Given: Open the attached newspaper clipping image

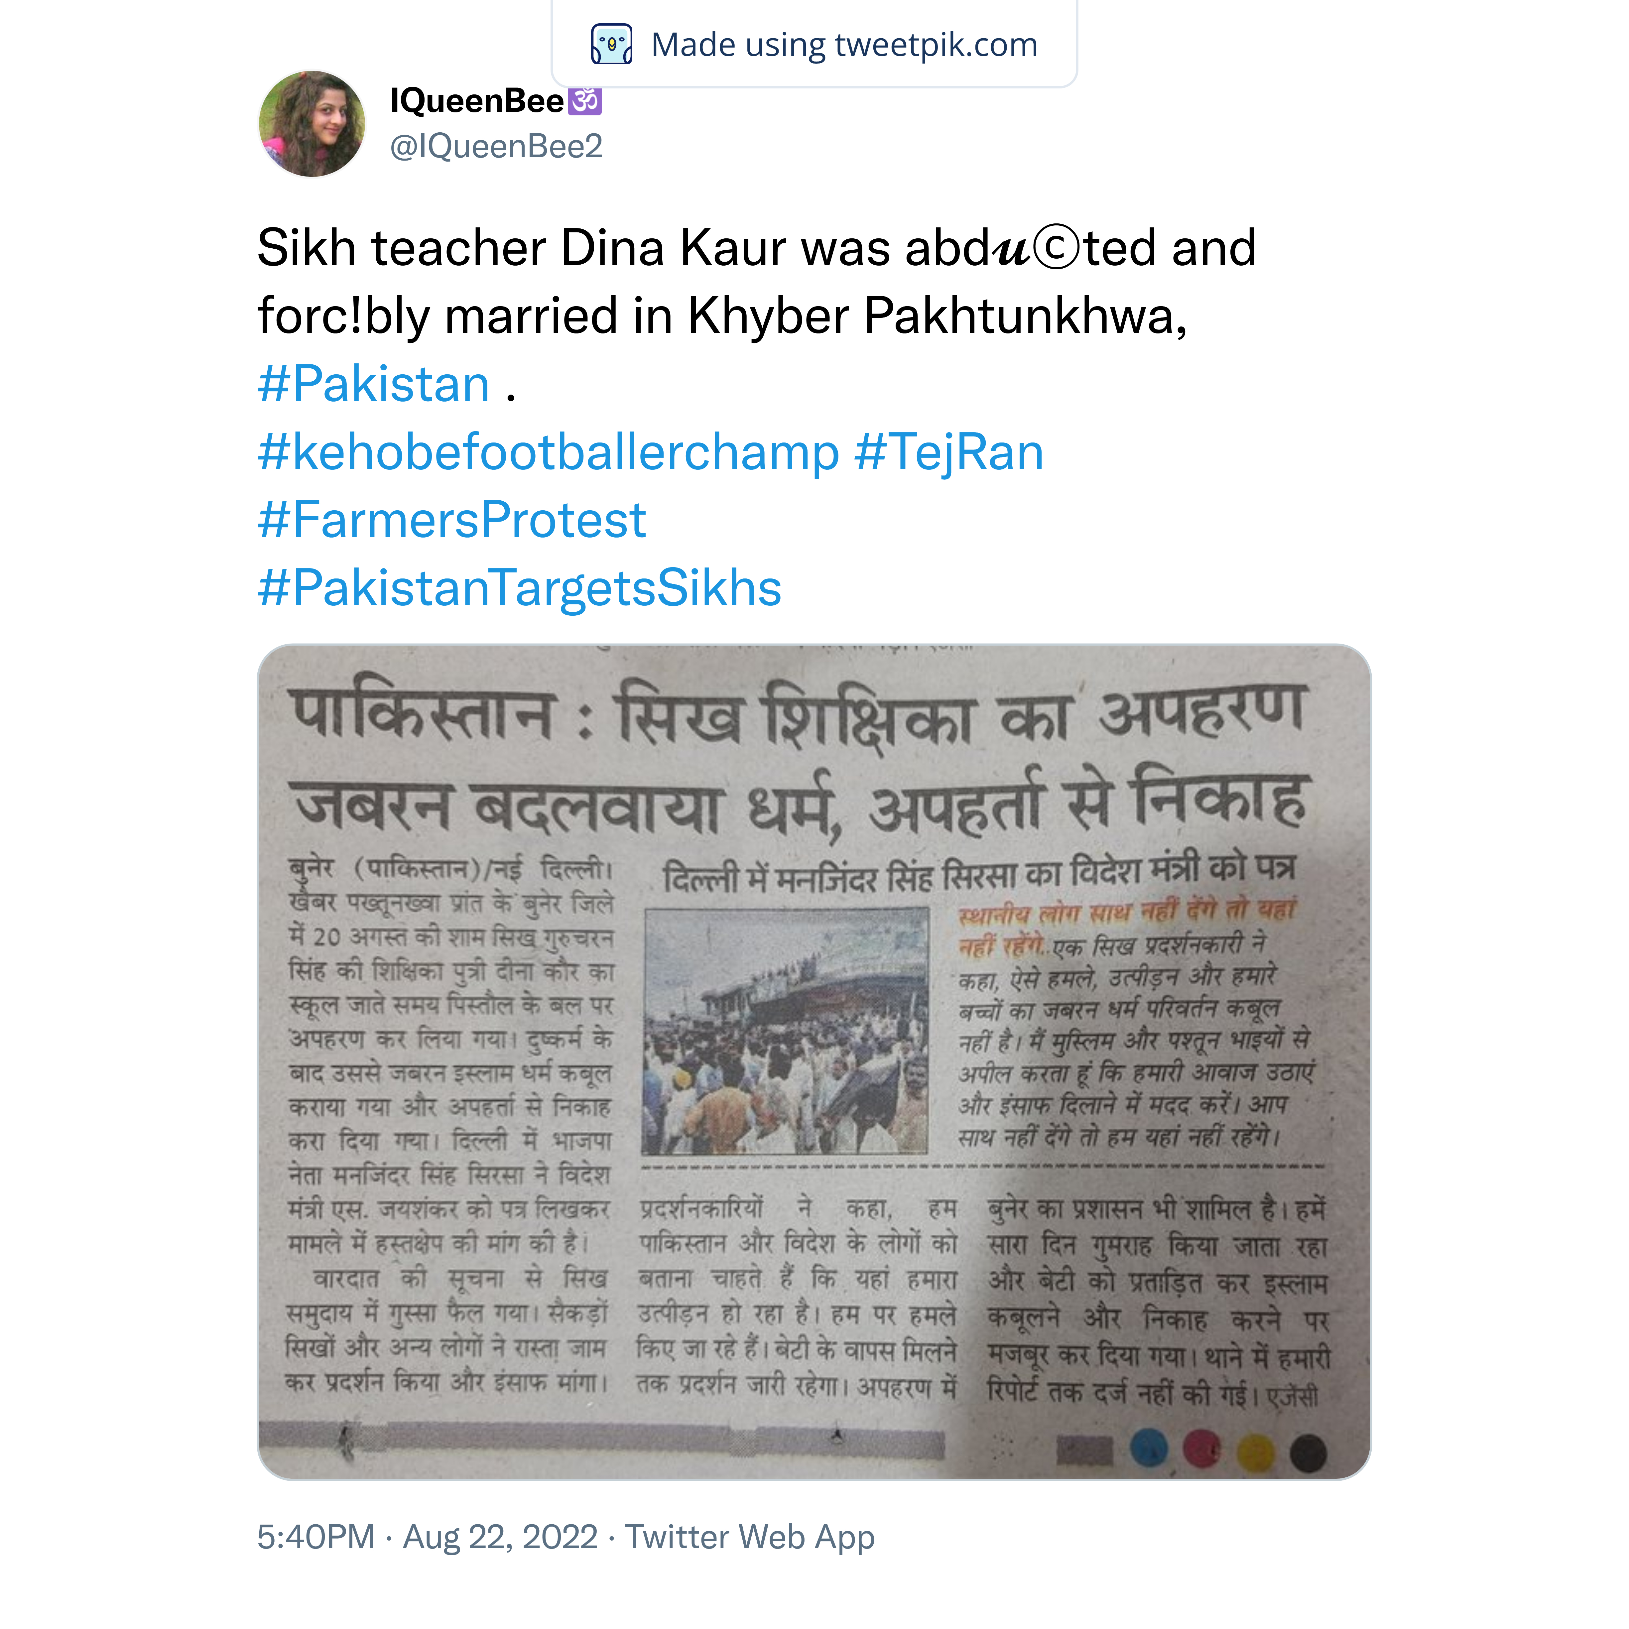Looking at the screenshot, I should point(814,1062).
